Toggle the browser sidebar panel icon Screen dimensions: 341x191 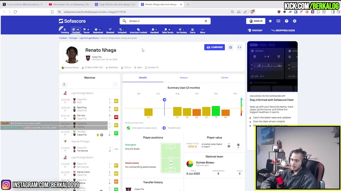coord(333,12)
